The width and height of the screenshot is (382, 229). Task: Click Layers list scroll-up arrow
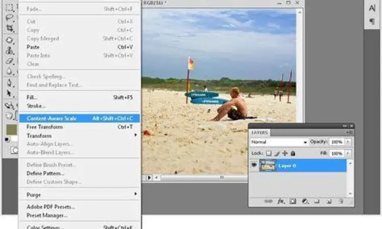click(350, 163)
